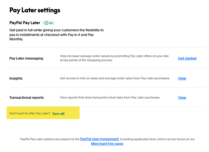The width and height of the screenshot is (209, 152).
Task: Select the Pay Later messaging row label
Action: (x=26, y=58)
